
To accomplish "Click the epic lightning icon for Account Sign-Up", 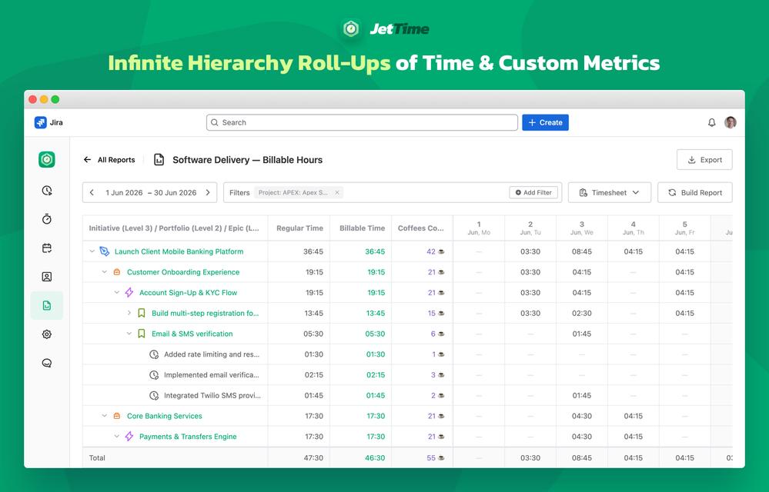I will 129,292.
